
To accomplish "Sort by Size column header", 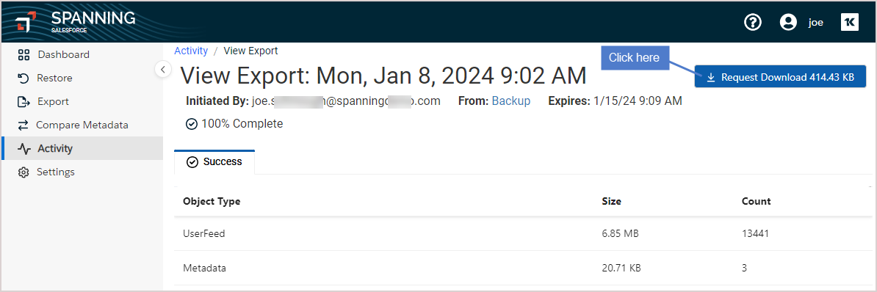I will tap(611, 201).
